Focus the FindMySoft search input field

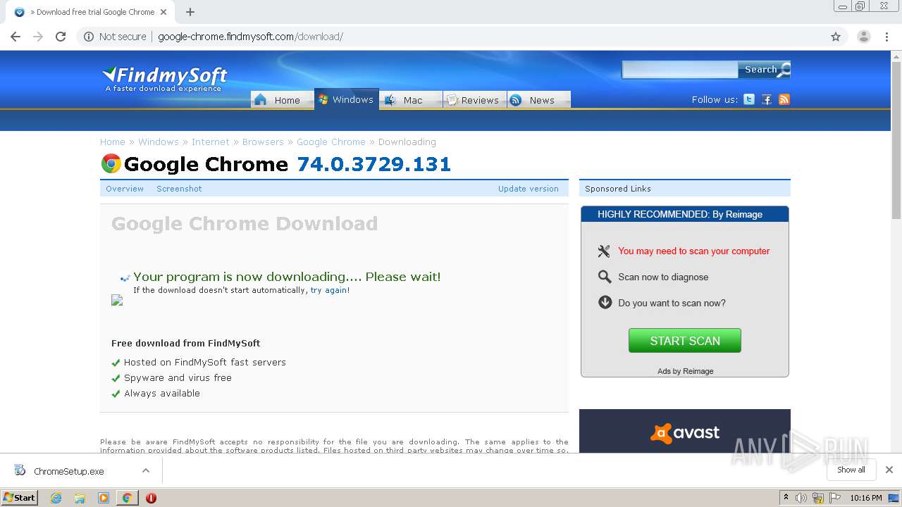click(680, 69)
